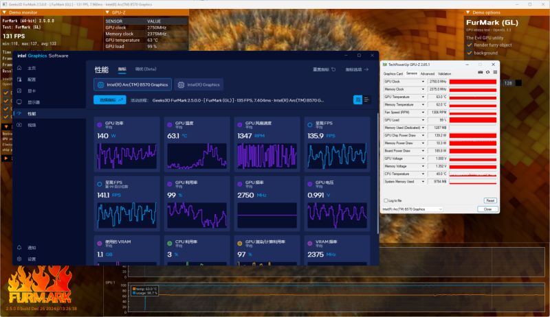Open the 主页 home icon in sidebar
The image size is (550, 317).
[x=20, y=69]
